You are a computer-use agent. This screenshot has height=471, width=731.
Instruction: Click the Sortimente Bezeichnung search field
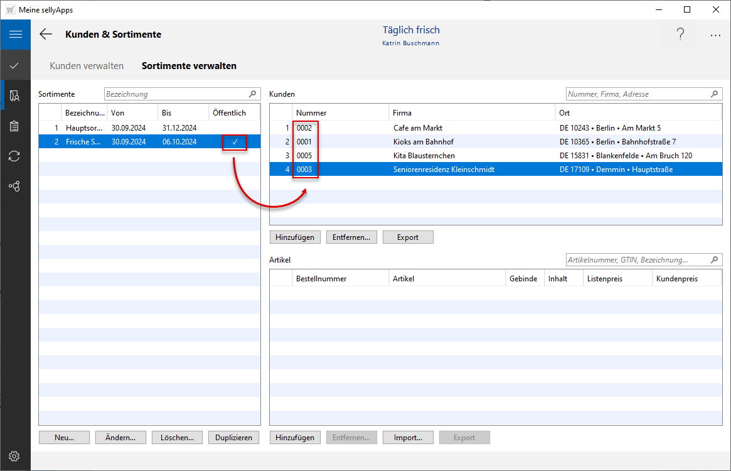point(176,94)
